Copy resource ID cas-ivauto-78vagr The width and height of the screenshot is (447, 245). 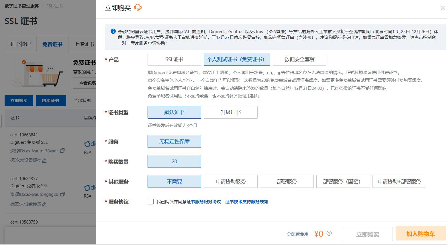62,150
